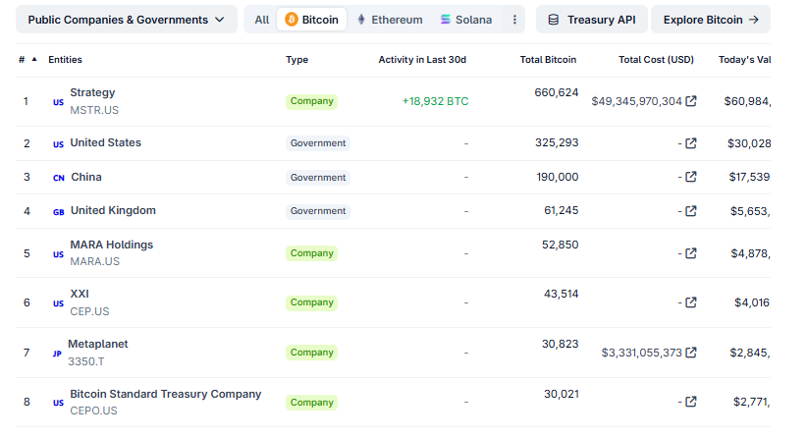Click the 30,823 total bitcoin value
The width and height of the screenshot is (807, 438).
(x=560, y=344)
